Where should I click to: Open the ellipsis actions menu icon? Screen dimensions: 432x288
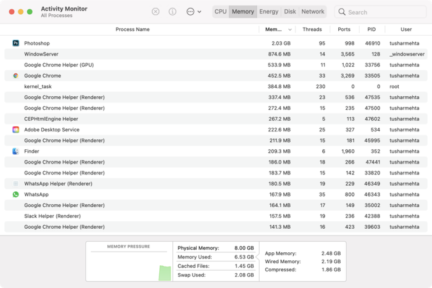click(x=190, y=12)
